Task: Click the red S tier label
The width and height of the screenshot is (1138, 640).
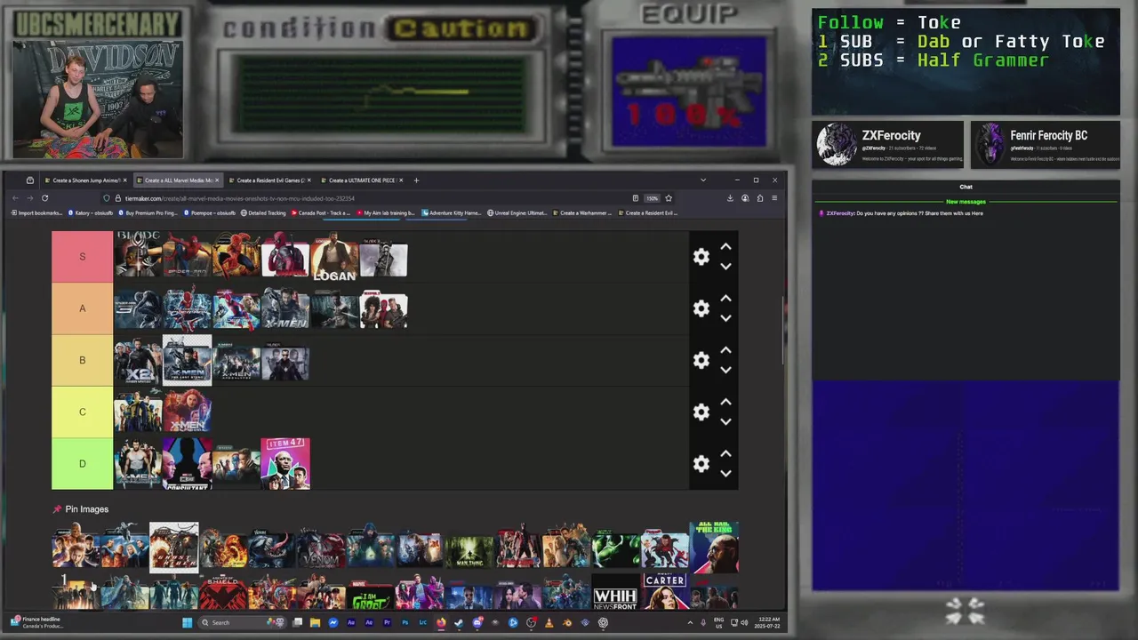Action: pyautogui.click(x=83, y=257)
